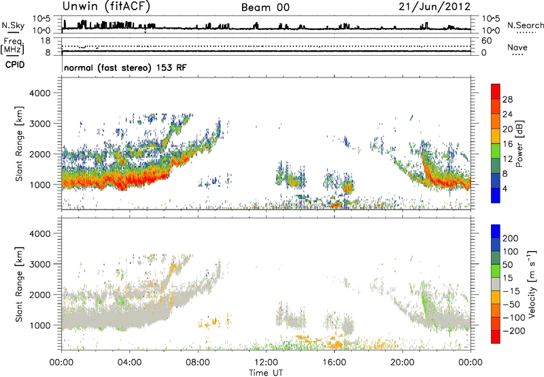544x377 pixels.
Task: Click the '4' tick on the power scale
Action: tap(505, 189)
